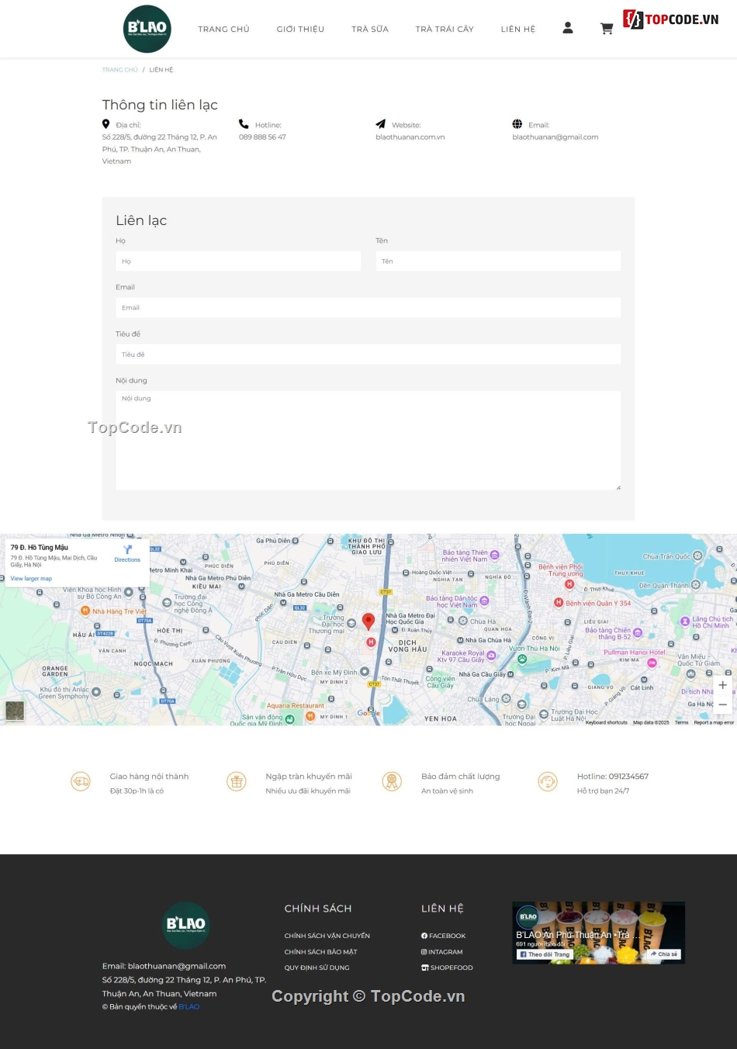Focus the Tiêu đề input field
Image resolution: width=737 pixels, height=1049 pixels.
point(368,354)
